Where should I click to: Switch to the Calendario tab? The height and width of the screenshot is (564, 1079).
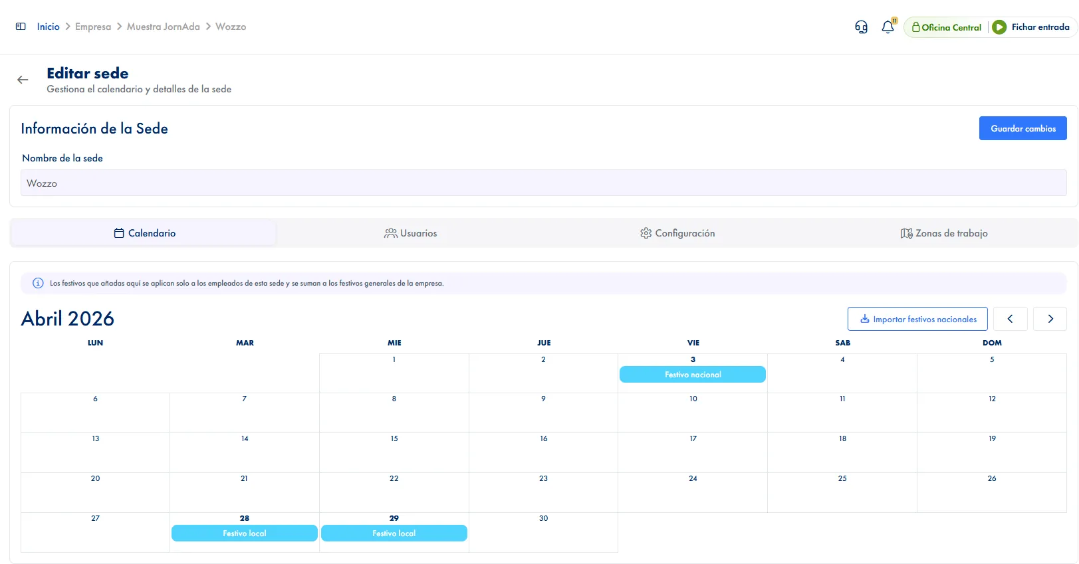click(x=144, y=233)
